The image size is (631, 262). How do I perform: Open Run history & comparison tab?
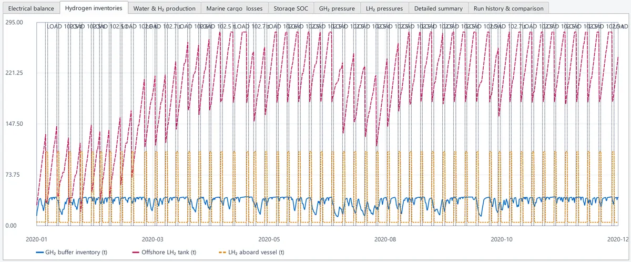click(509, 8)
